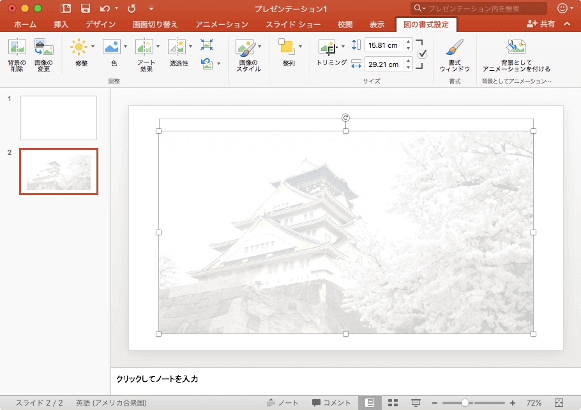Click the zoom slider handle
The height and width of the screenshot is (410, 581).
click(465, 402)
